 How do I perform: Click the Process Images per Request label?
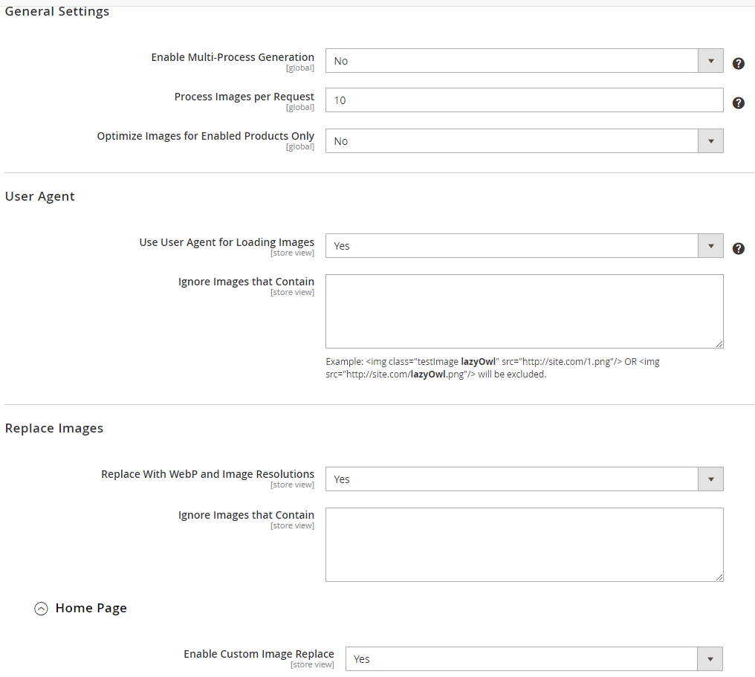point(244,97)
